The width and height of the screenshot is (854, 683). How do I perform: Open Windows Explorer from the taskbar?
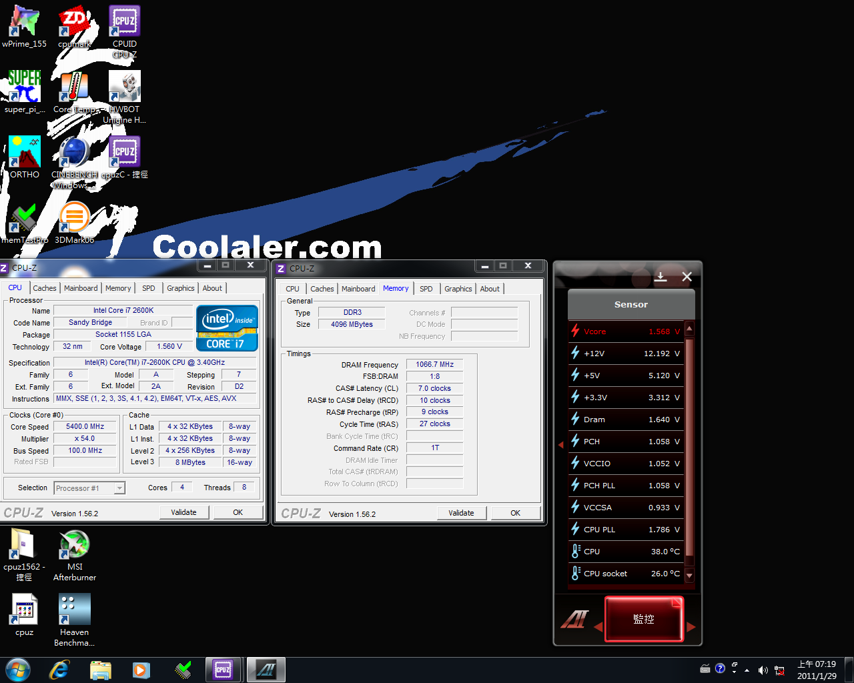pyautogui.click(x=101, y=670)
